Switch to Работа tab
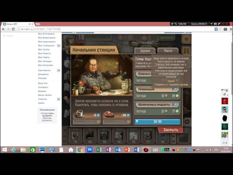Screen dimensions: 233x175 (x=168, y=51)
